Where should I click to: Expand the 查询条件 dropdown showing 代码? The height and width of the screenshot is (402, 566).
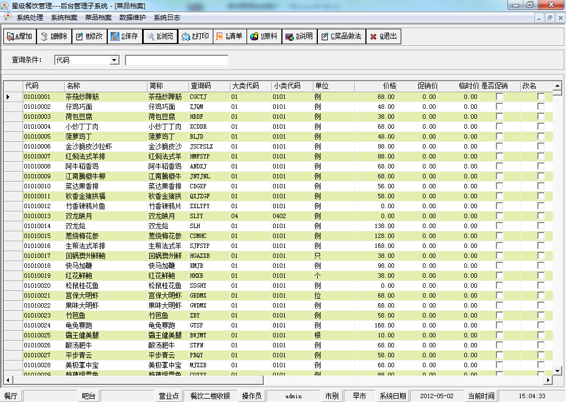(x=114, y=60)
